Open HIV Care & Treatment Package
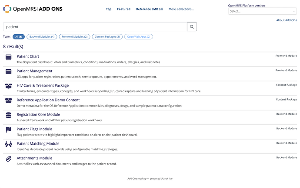Image resolution: width=300 pixels, height=188 pixels. 43,85
